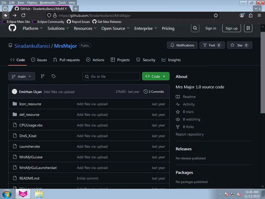Close the GitHub browser tab
Viewport: 265px width, 199px height.
(66, 9)
